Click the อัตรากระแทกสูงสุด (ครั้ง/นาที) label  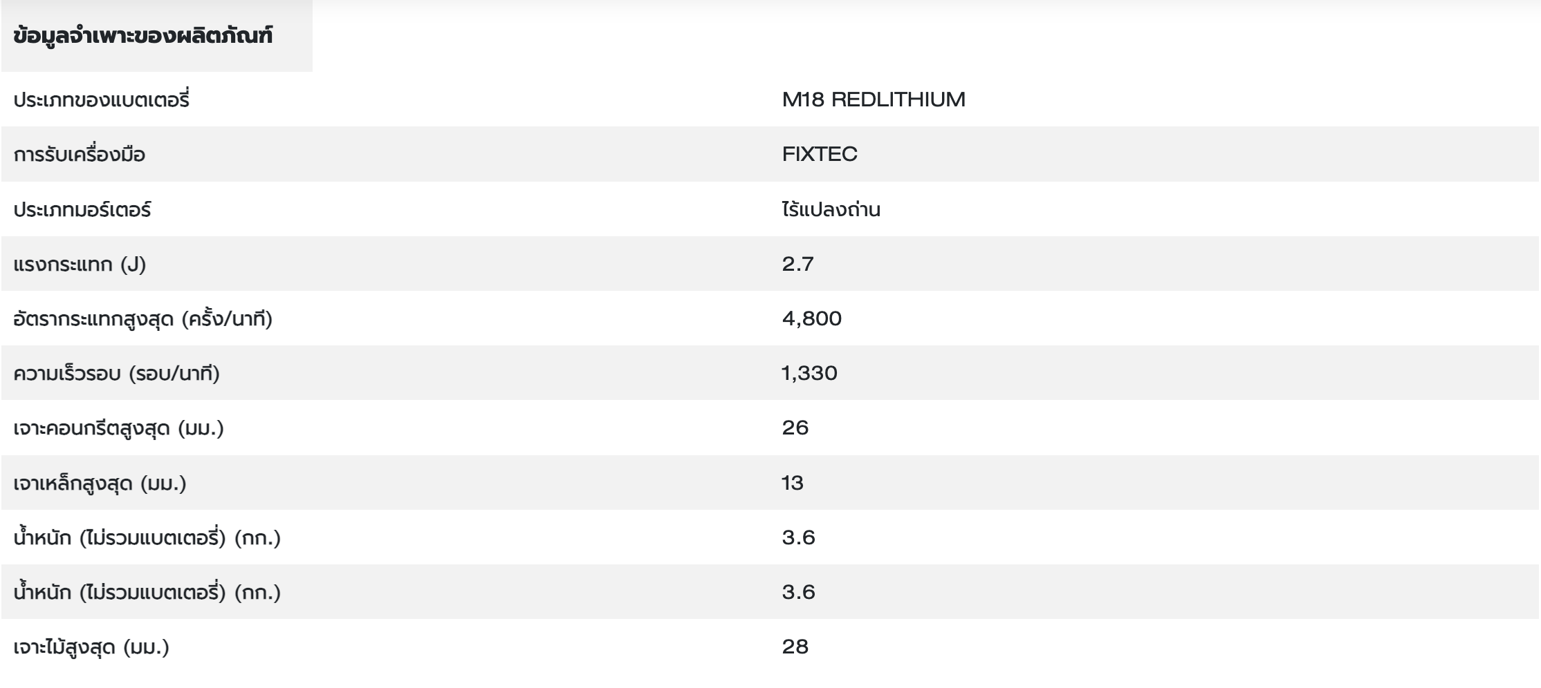[x=143, y=319]
